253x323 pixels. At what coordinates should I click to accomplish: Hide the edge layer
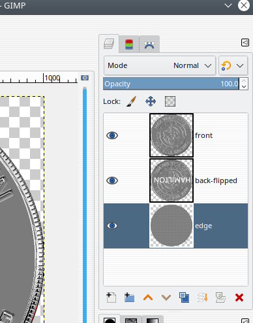pos(112,226)
